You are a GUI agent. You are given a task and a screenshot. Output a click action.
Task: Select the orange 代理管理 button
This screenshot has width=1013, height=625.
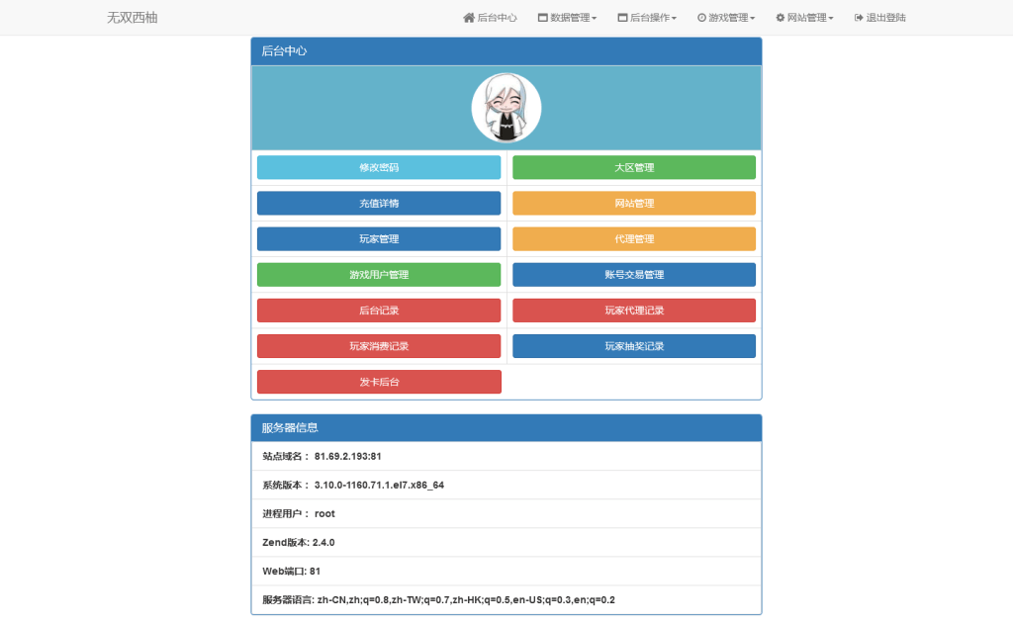click(x=634, y=239)
